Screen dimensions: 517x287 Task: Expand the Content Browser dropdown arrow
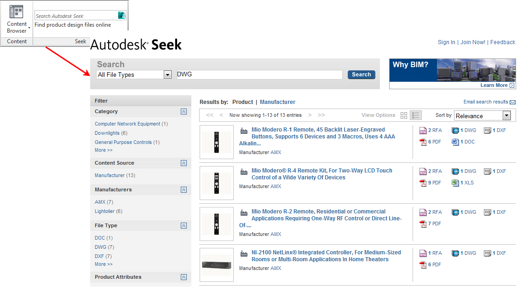pos(29,28)
